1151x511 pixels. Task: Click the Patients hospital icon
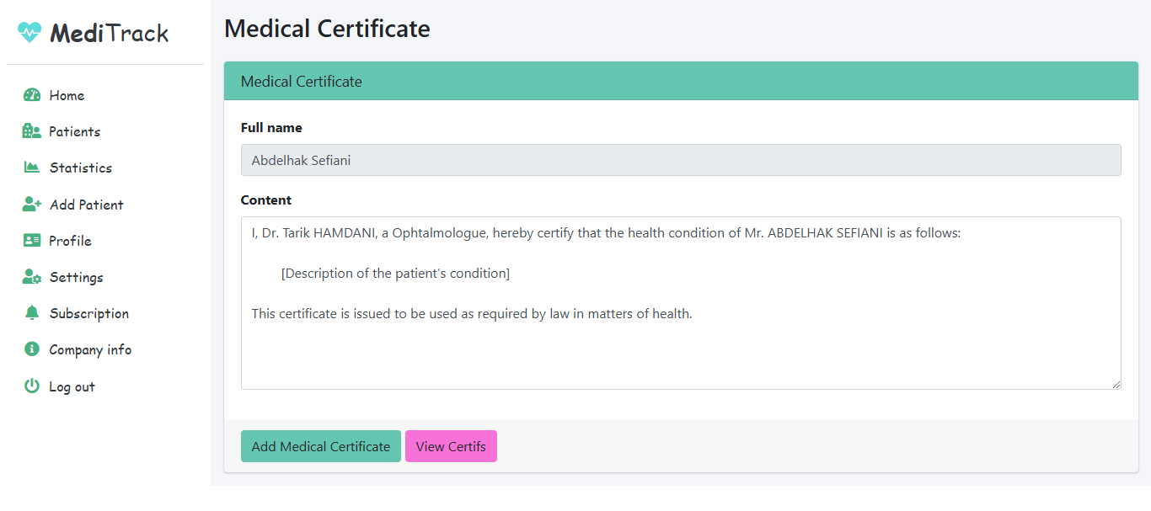coord(32,131)
